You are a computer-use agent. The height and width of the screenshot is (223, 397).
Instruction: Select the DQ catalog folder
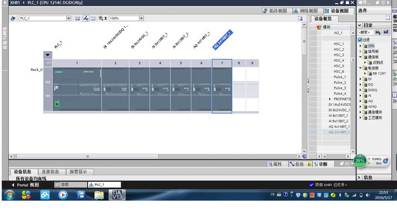[368, 84]
